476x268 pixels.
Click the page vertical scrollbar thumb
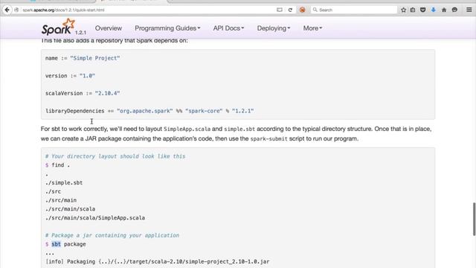[x=474, y=219]
